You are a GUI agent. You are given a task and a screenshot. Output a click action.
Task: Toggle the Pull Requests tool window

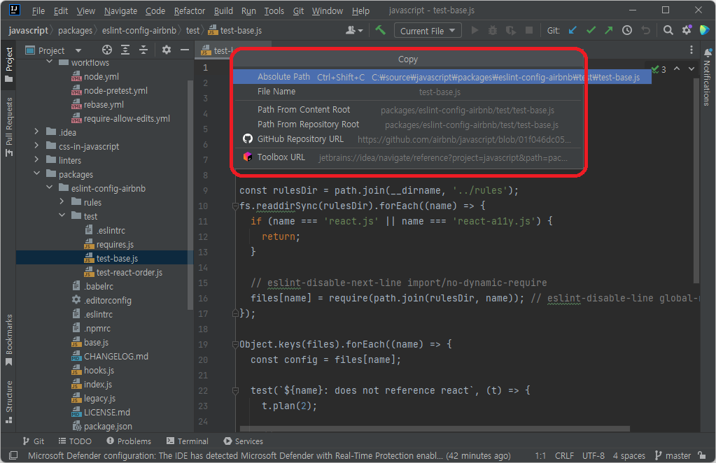point(8,127)
